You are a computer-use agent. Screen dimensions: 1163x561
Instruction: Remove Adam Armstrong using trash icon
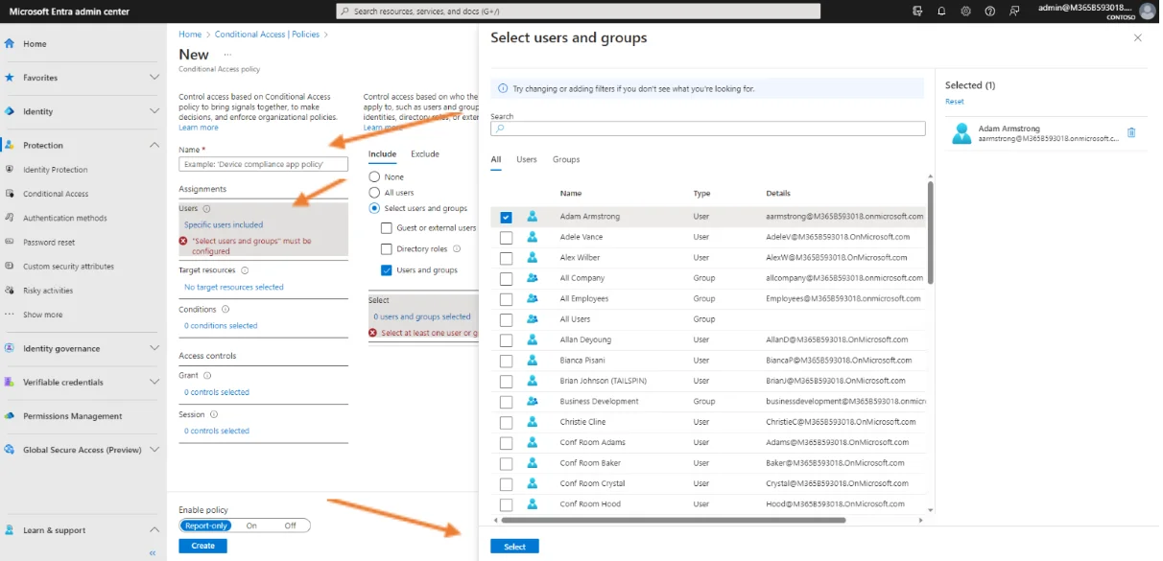(1131, 133)
